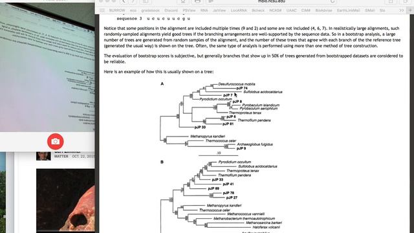Click the 'pJP 27' label in tree B

point(232,197)
